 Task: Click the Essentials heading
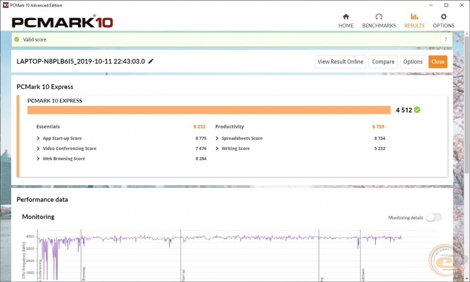(x=48, y=126)
